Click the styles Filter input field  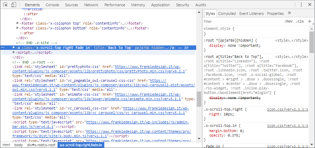pyautogui.click(x=242, y=21)
